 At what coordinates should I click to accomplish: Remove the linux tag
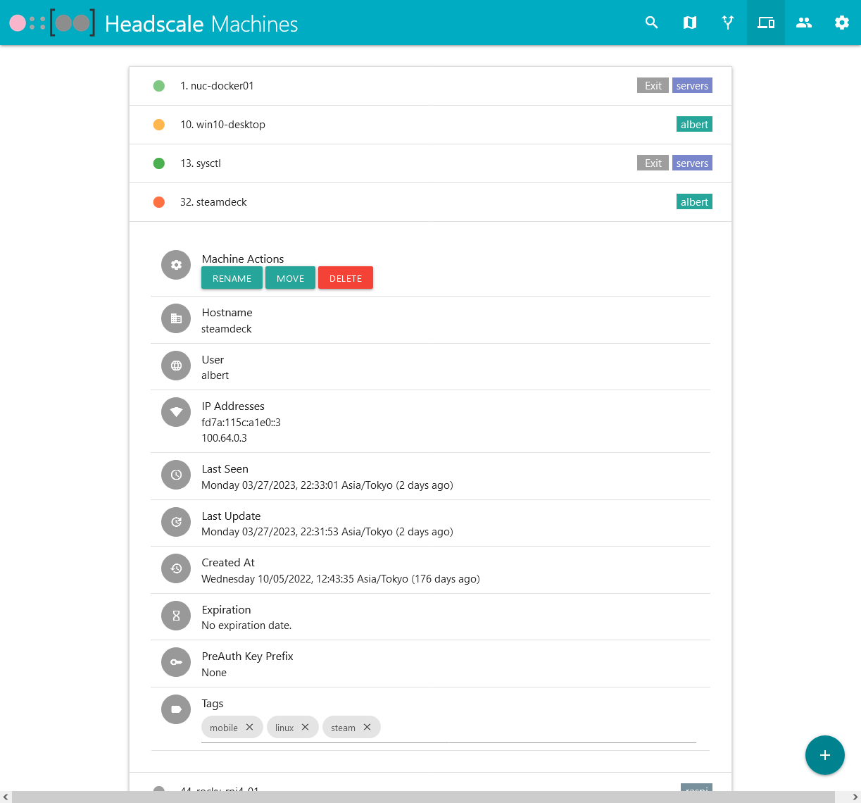tap(305, 727)
